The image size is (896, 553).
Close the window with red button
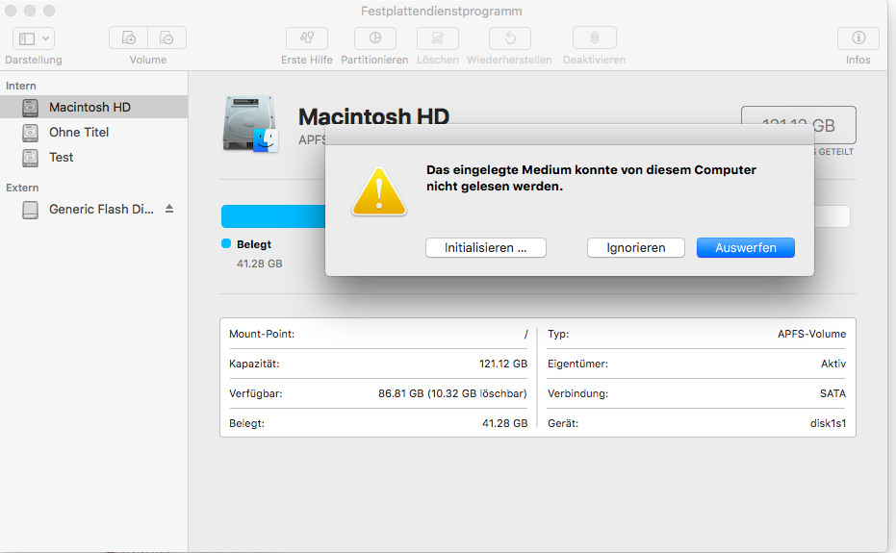pyautogui.click(x=11, y=11)
